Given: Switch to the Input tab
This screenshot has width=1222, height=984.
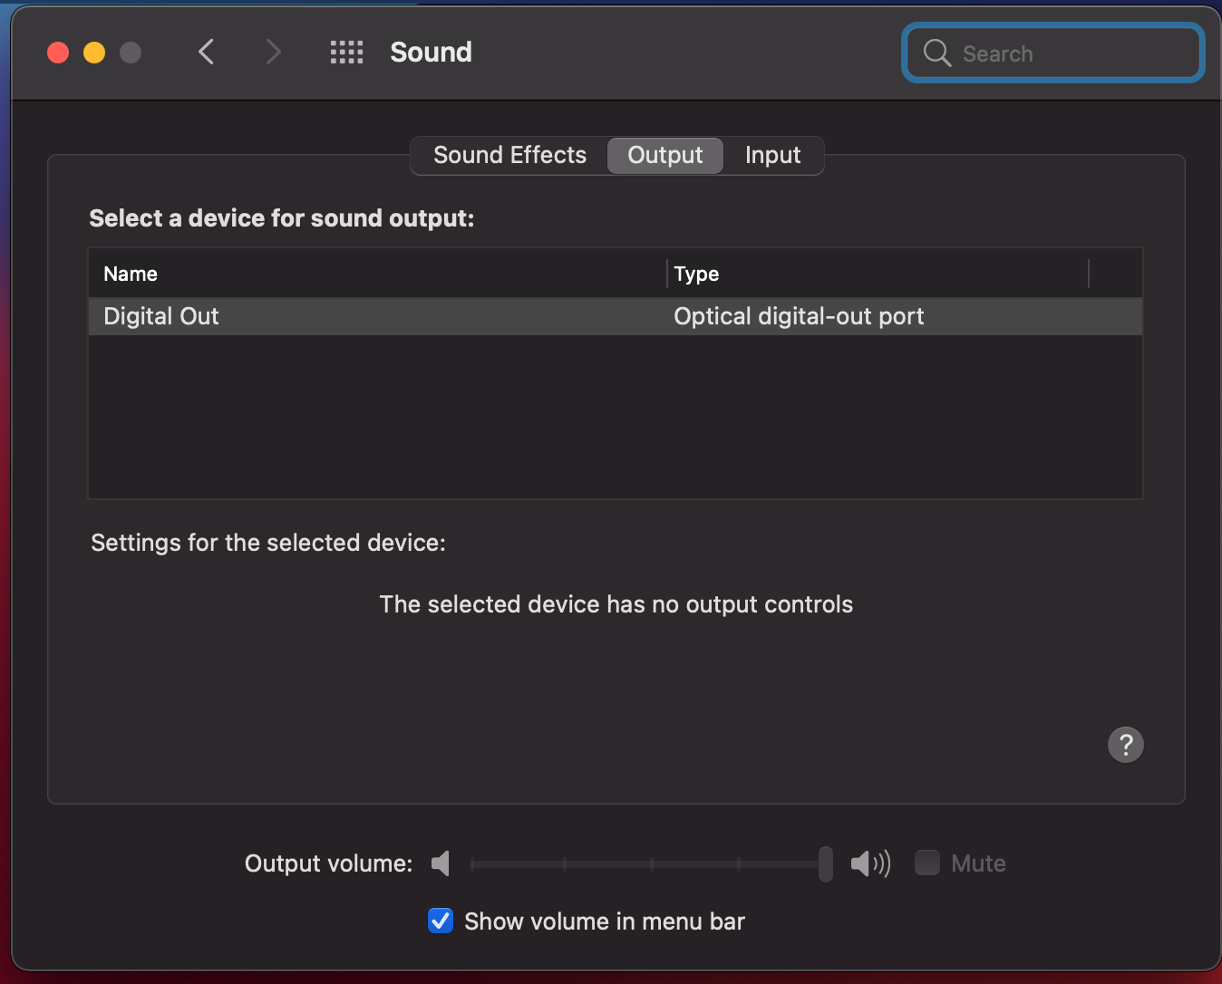Looking at the screenshot, I should 772,155.
